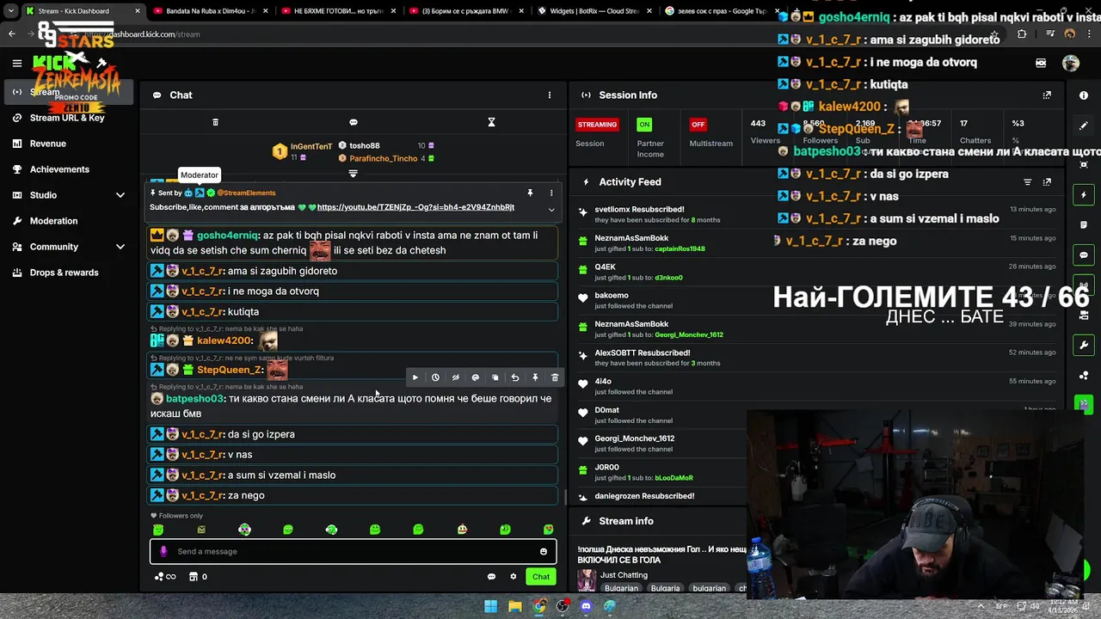This screenshot has height=619, width=1101.
Task: Click the play icon in message actions toolbar
Action: click(x=415, y=377)
